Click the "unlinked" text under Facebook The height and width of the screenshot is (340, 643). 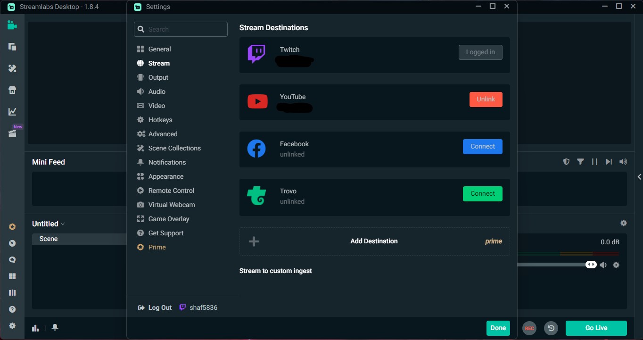coord(292,154)
